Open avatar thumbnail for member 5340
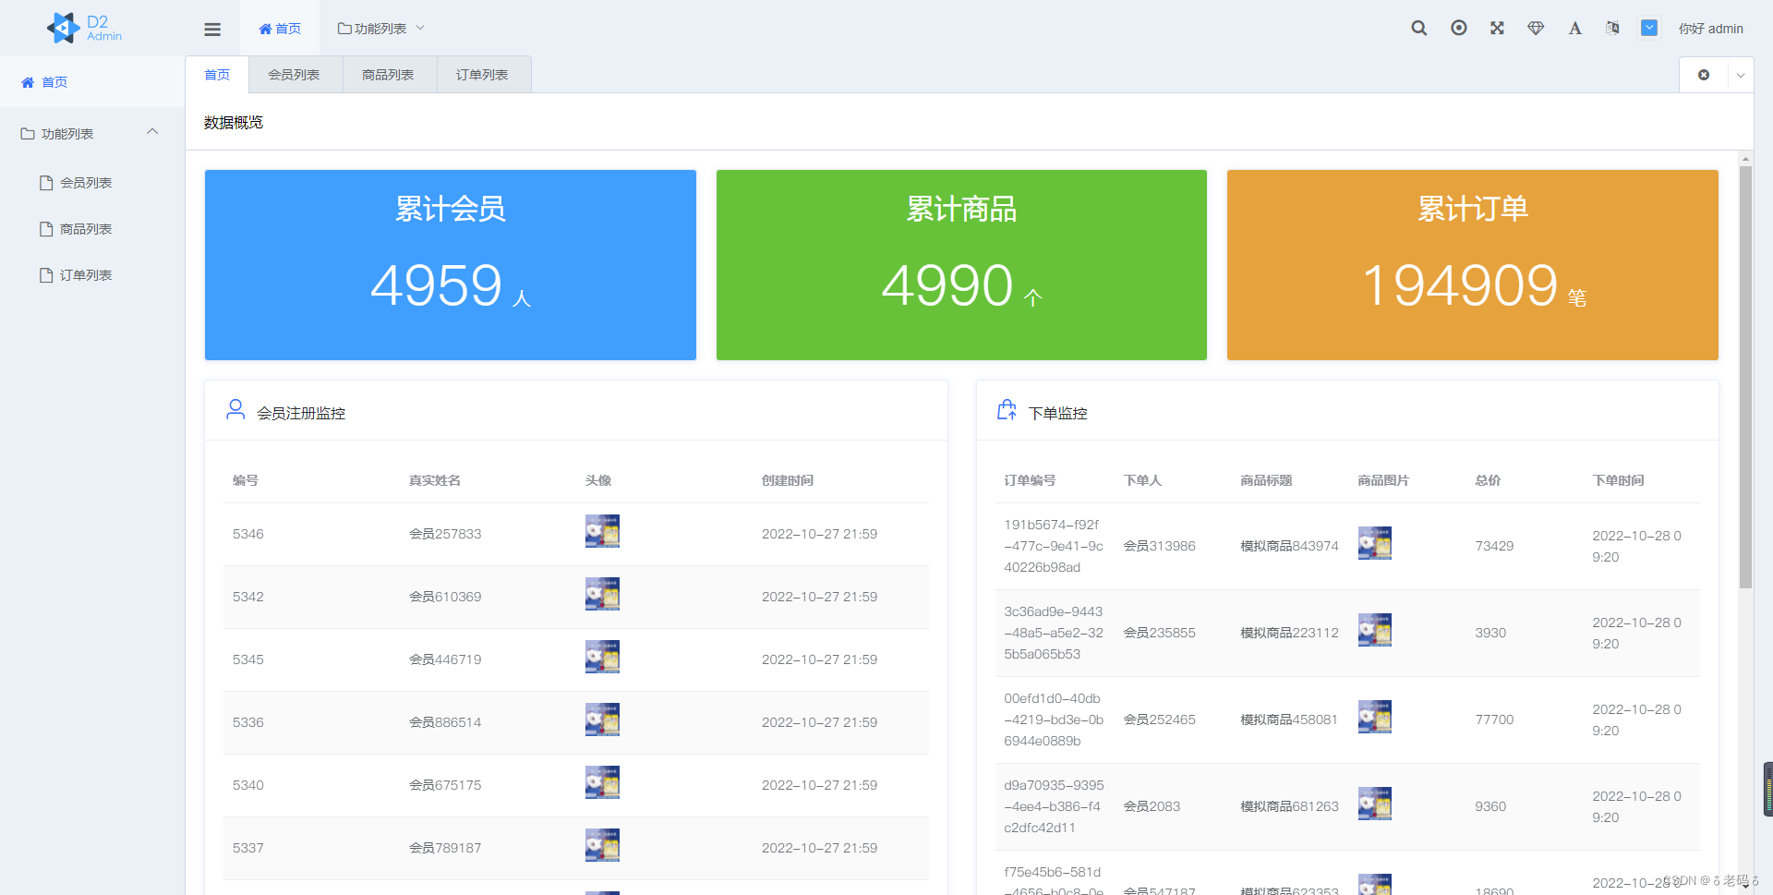1773x895 pixels. 602,782
